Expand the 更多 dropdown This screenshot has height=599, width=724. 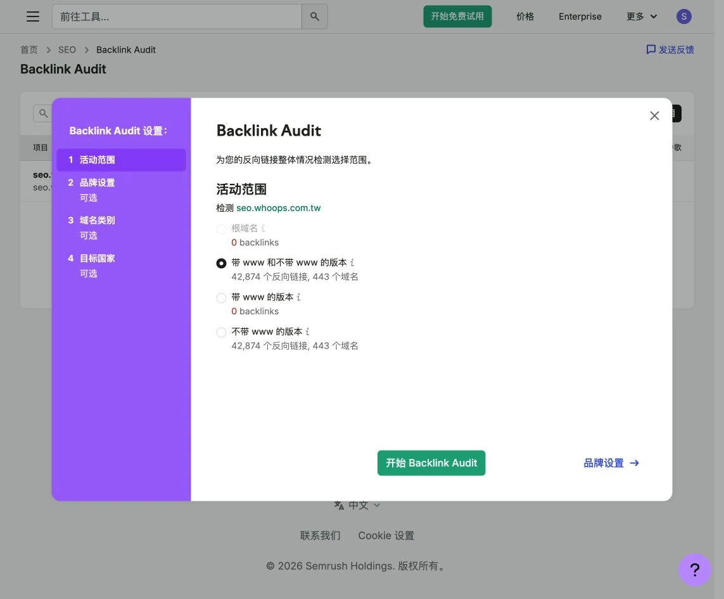point(642,16)
